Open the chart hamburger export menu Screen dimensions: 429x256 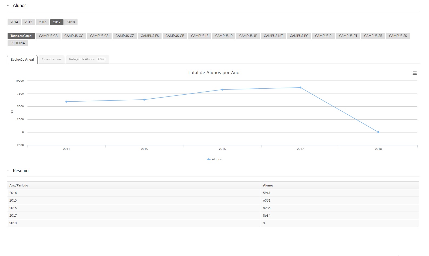pos(414,73)
